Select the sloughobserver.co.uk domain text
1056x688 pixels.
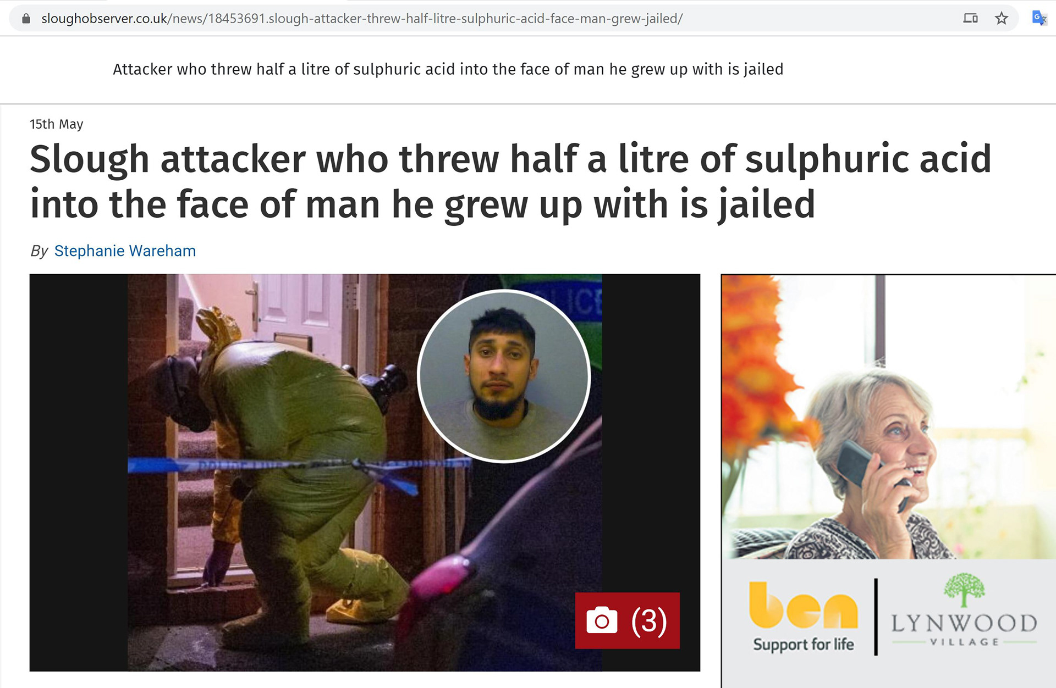click(x=105, y=19)
